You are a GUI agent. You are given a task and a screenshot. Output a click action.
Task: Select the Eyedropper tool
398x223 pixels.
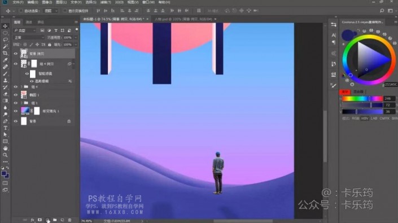[x=5, y=60]
